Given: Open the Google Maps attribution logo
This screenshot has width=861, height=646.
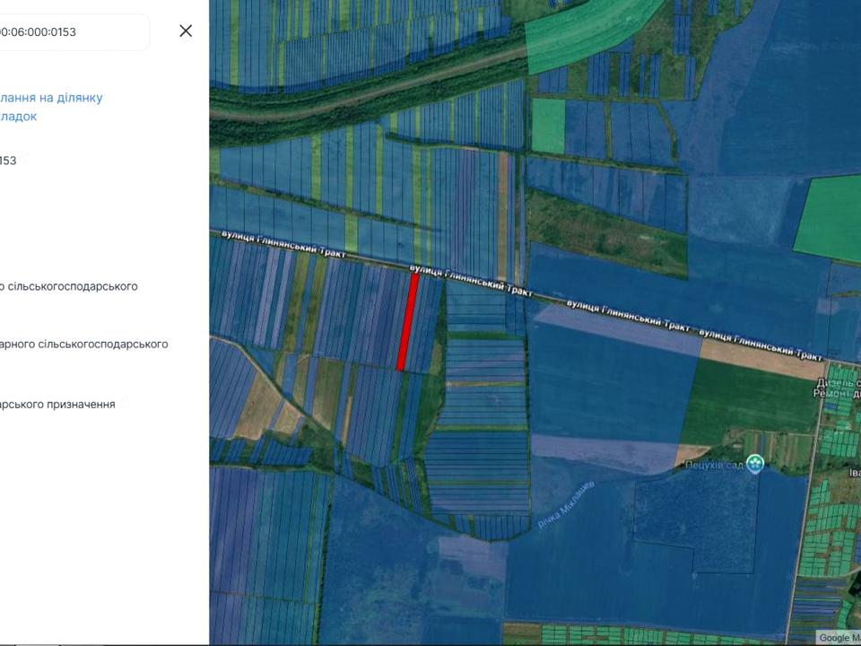Looking at the screenshot, I should point(838,638).
